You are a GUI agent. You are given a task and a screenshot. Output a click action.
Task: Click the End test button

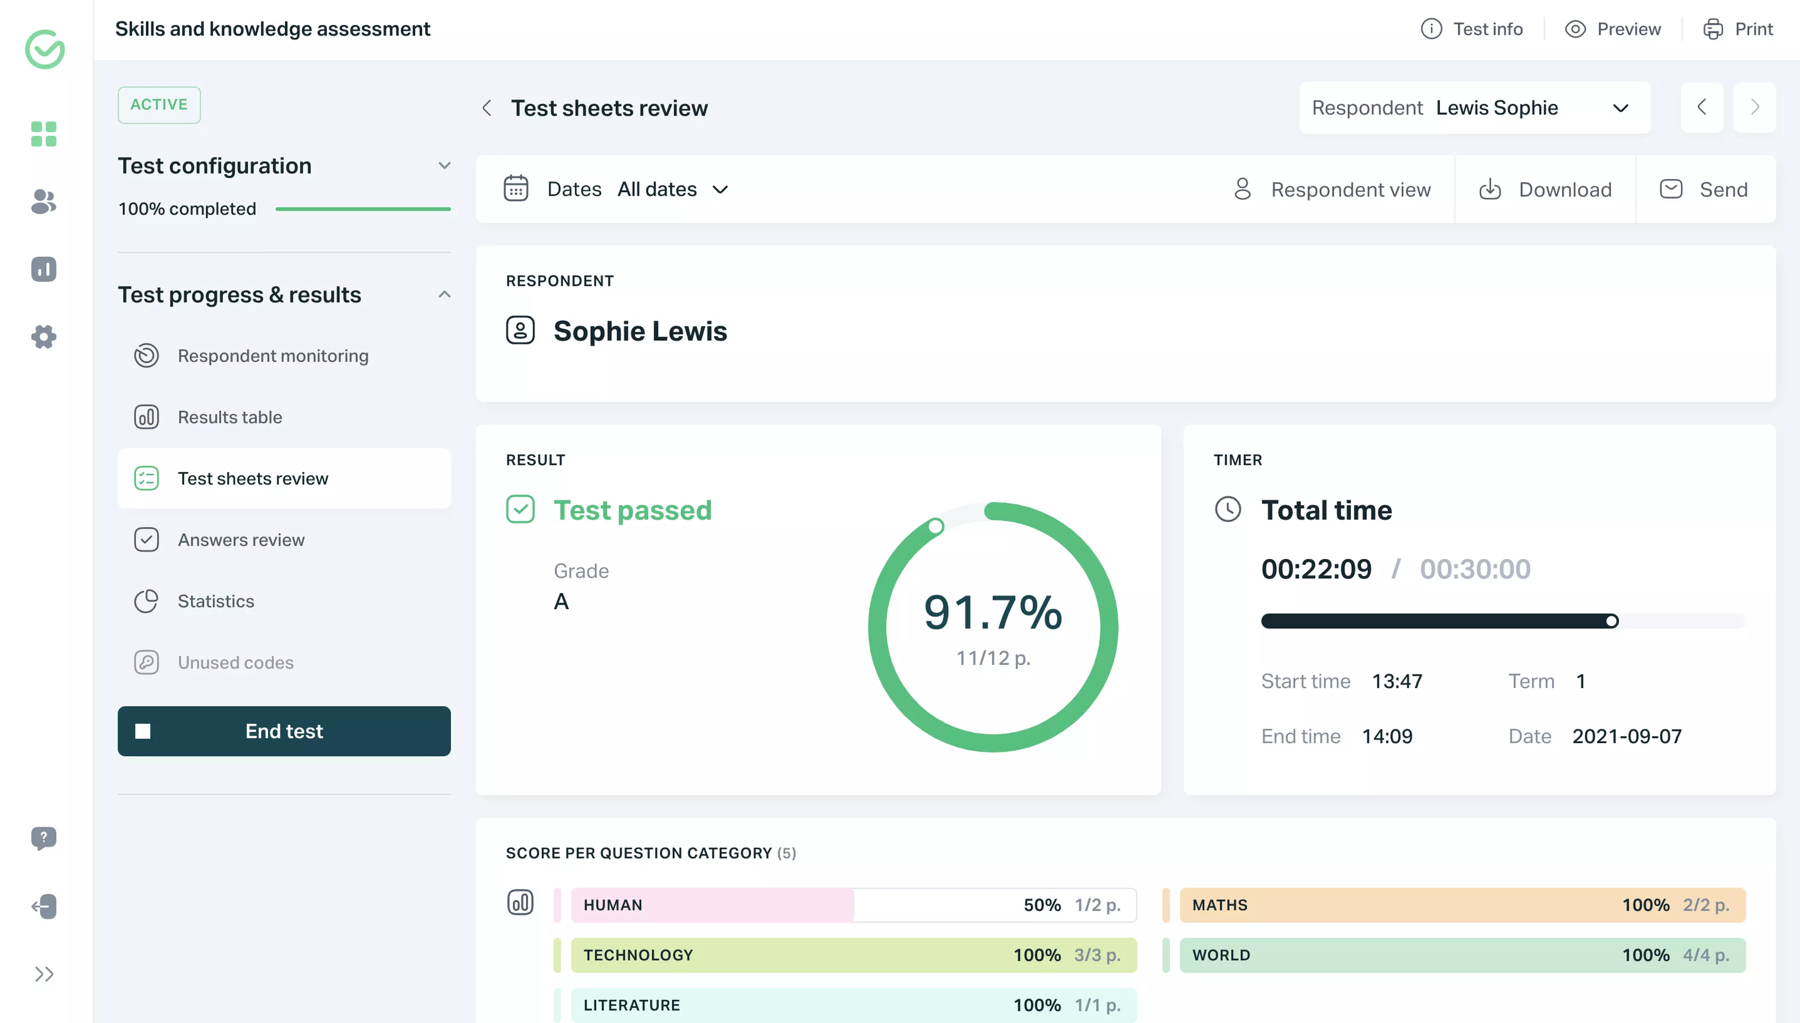pyautogui.click(x=284, y=732)
